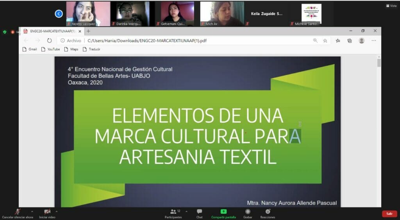Click the green Compartir pantalla icon
Image resolution: width=400 pixels, height=220 pixels.
pos(223,211)
